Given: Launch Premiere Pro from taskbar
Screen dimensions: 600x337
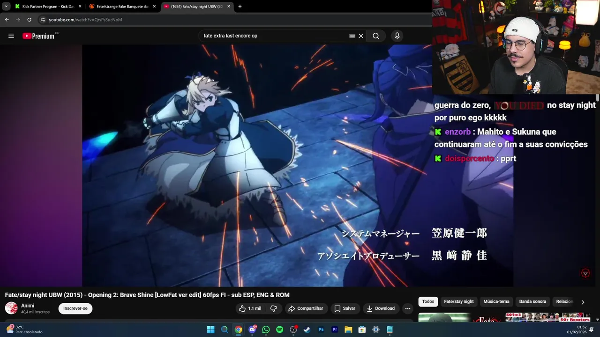Looking at the screenshot, I should 335,330.
